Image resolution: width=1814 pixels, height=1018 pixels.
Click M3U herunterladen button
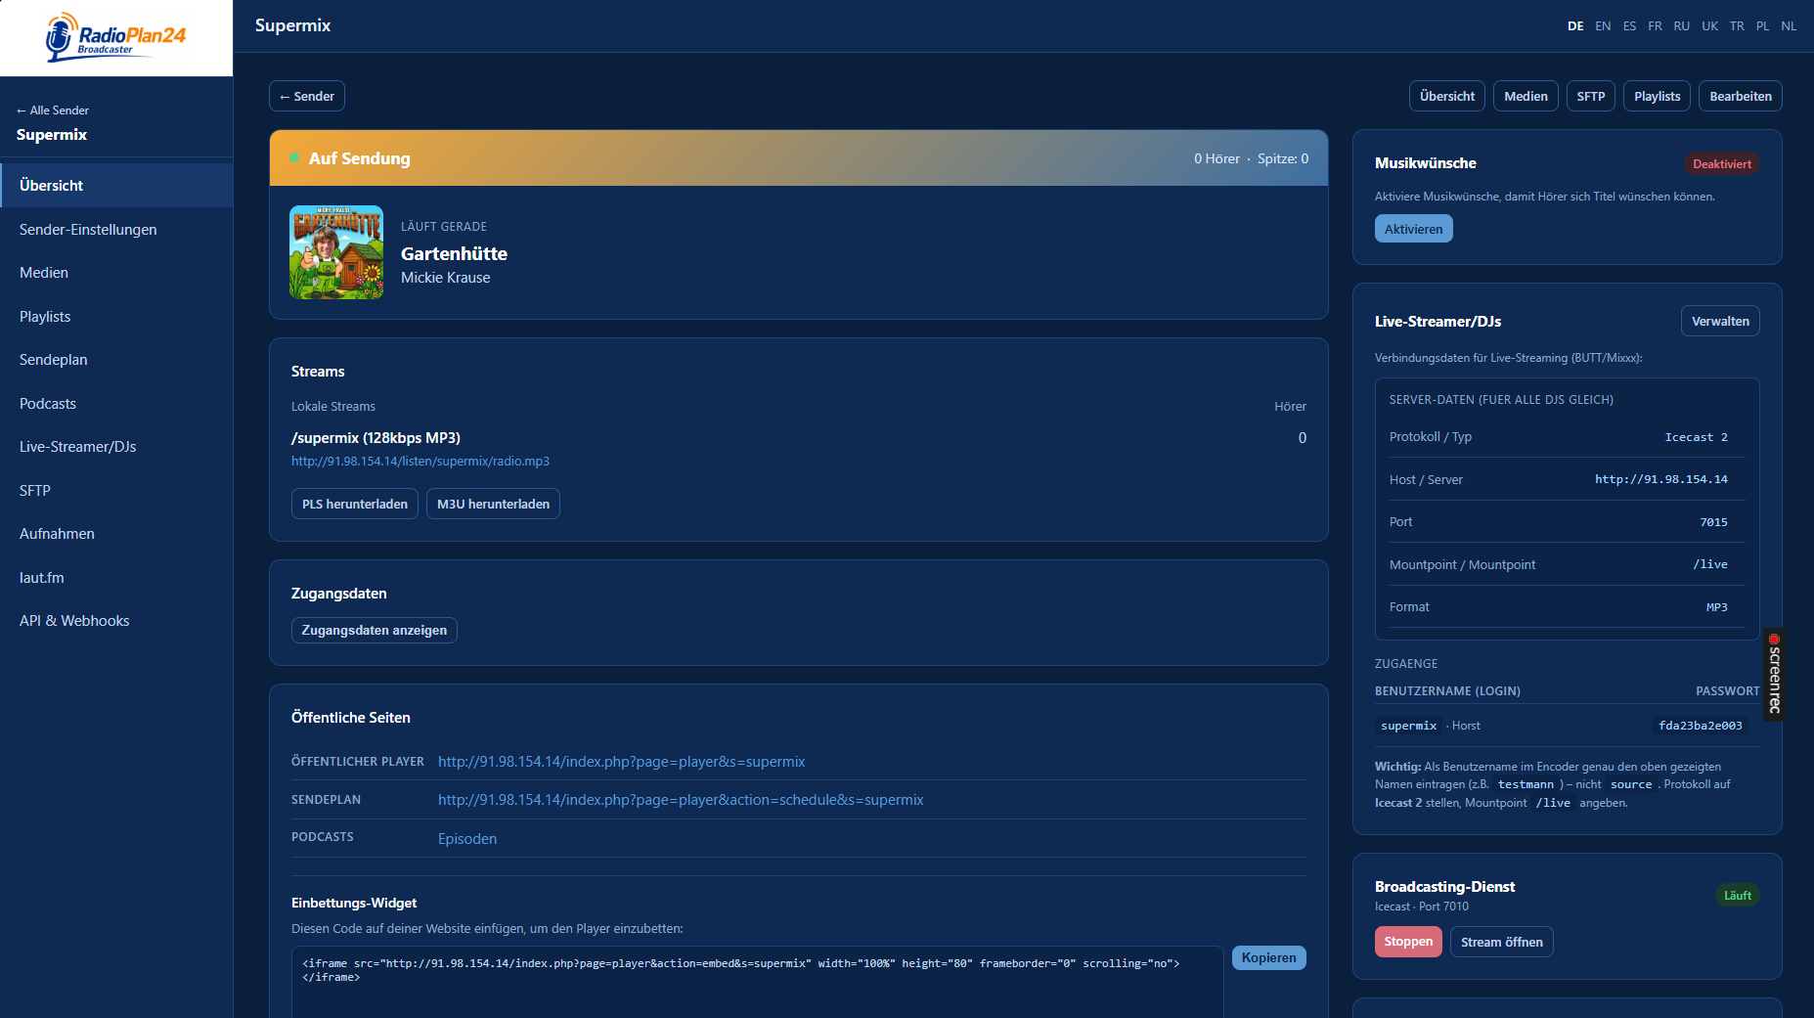coord(493,504)
